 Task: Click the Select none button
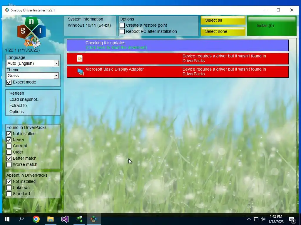223,31
